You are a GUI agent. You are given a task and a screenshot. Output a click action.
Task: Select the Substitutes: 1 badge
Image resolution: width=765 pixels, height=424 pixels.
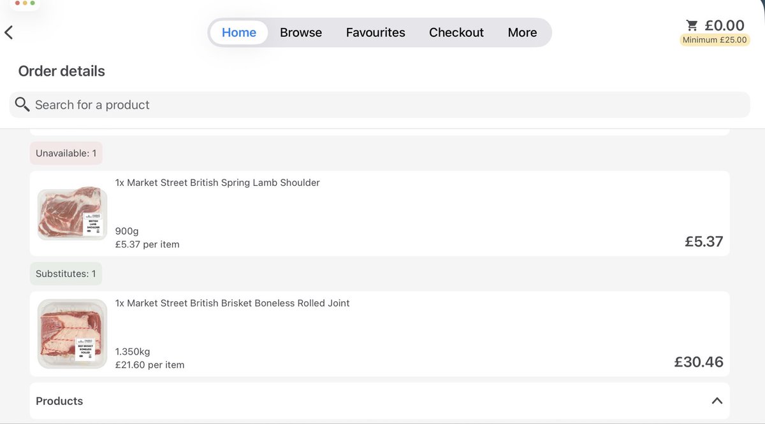[66, 274]
